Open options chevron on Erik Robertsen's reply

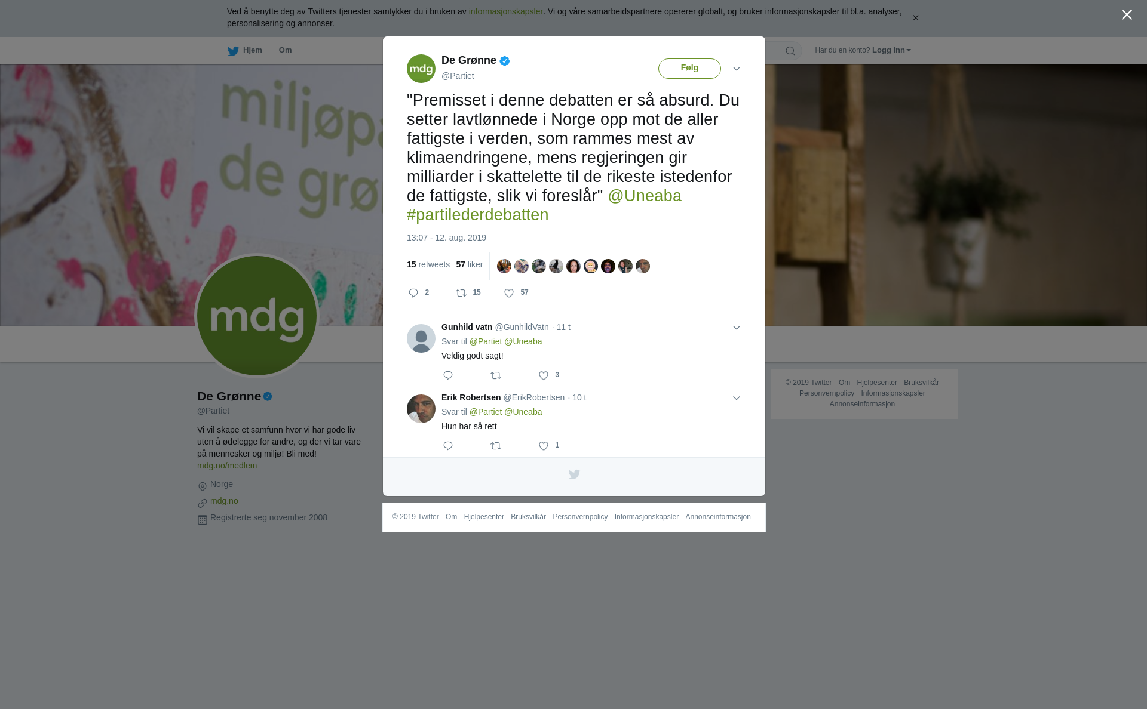coord(737,398)
